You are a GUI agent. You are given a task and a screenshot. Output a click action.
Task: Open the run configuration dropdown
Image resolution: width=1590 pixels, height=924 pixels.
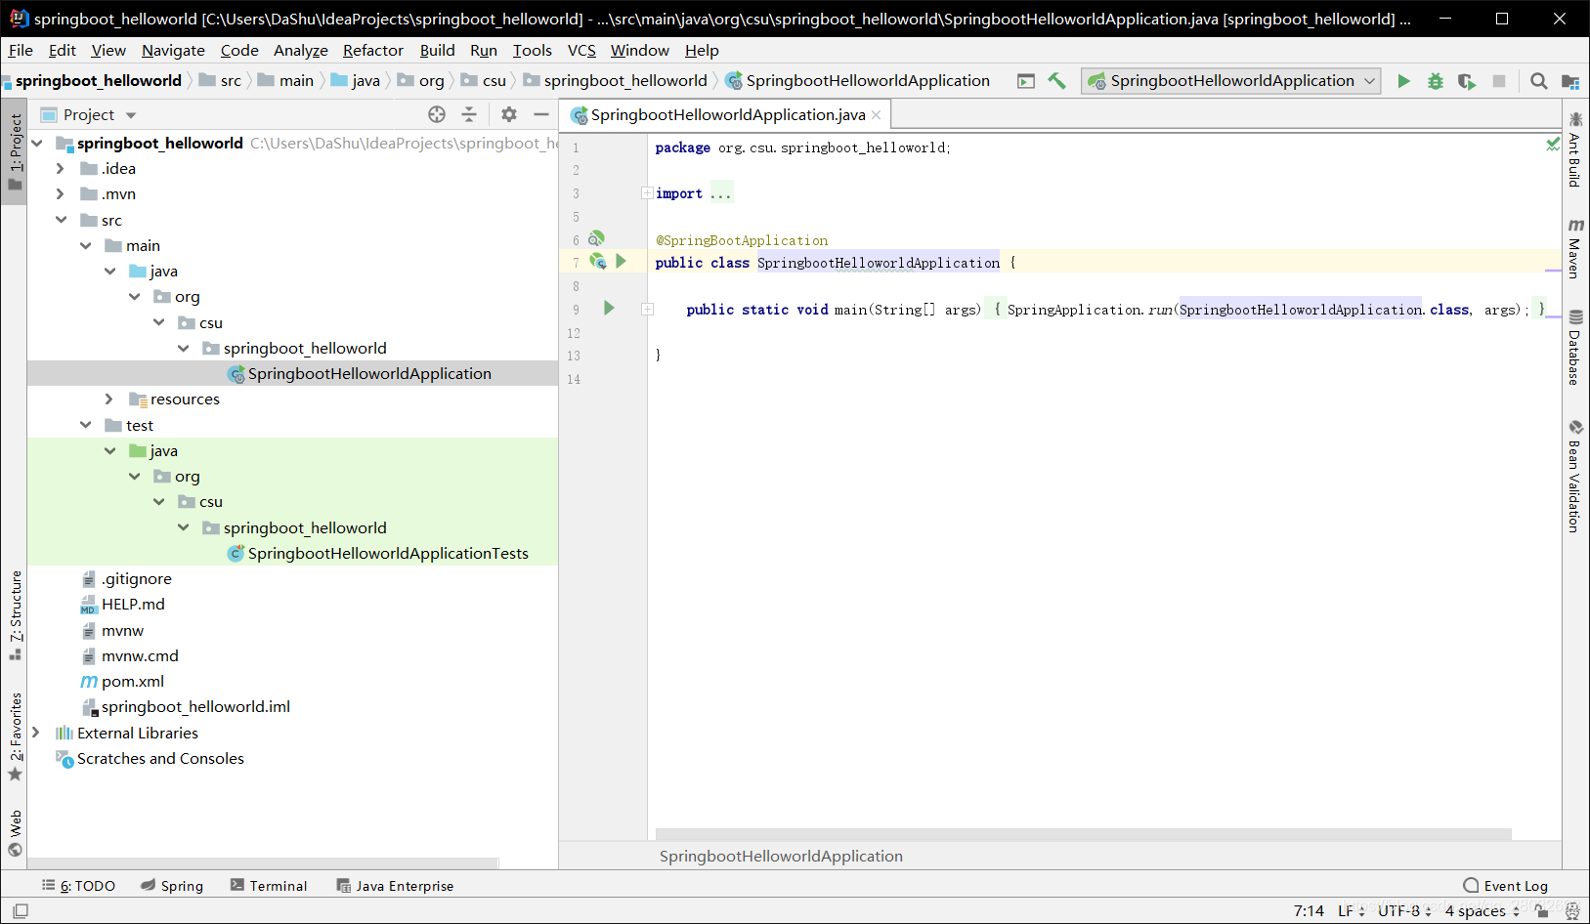1230,81
